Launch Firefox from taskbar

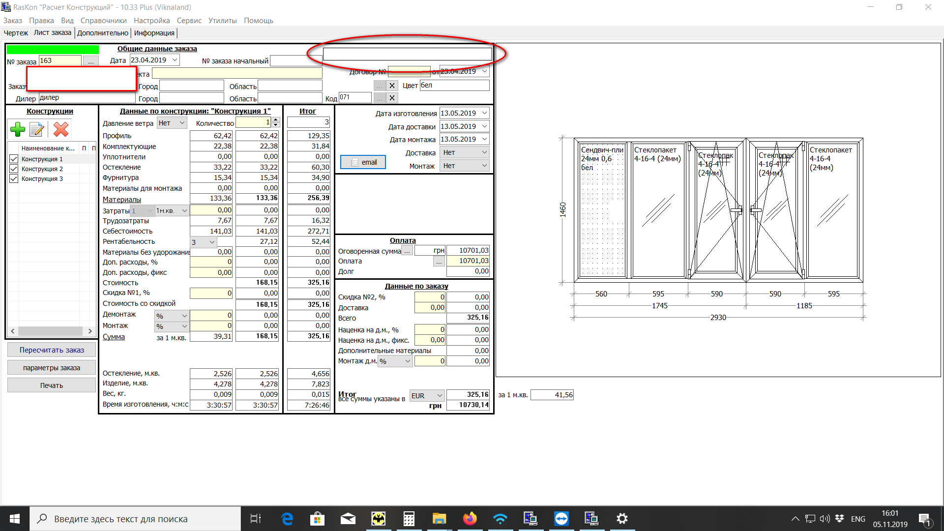tap(470, 519)
